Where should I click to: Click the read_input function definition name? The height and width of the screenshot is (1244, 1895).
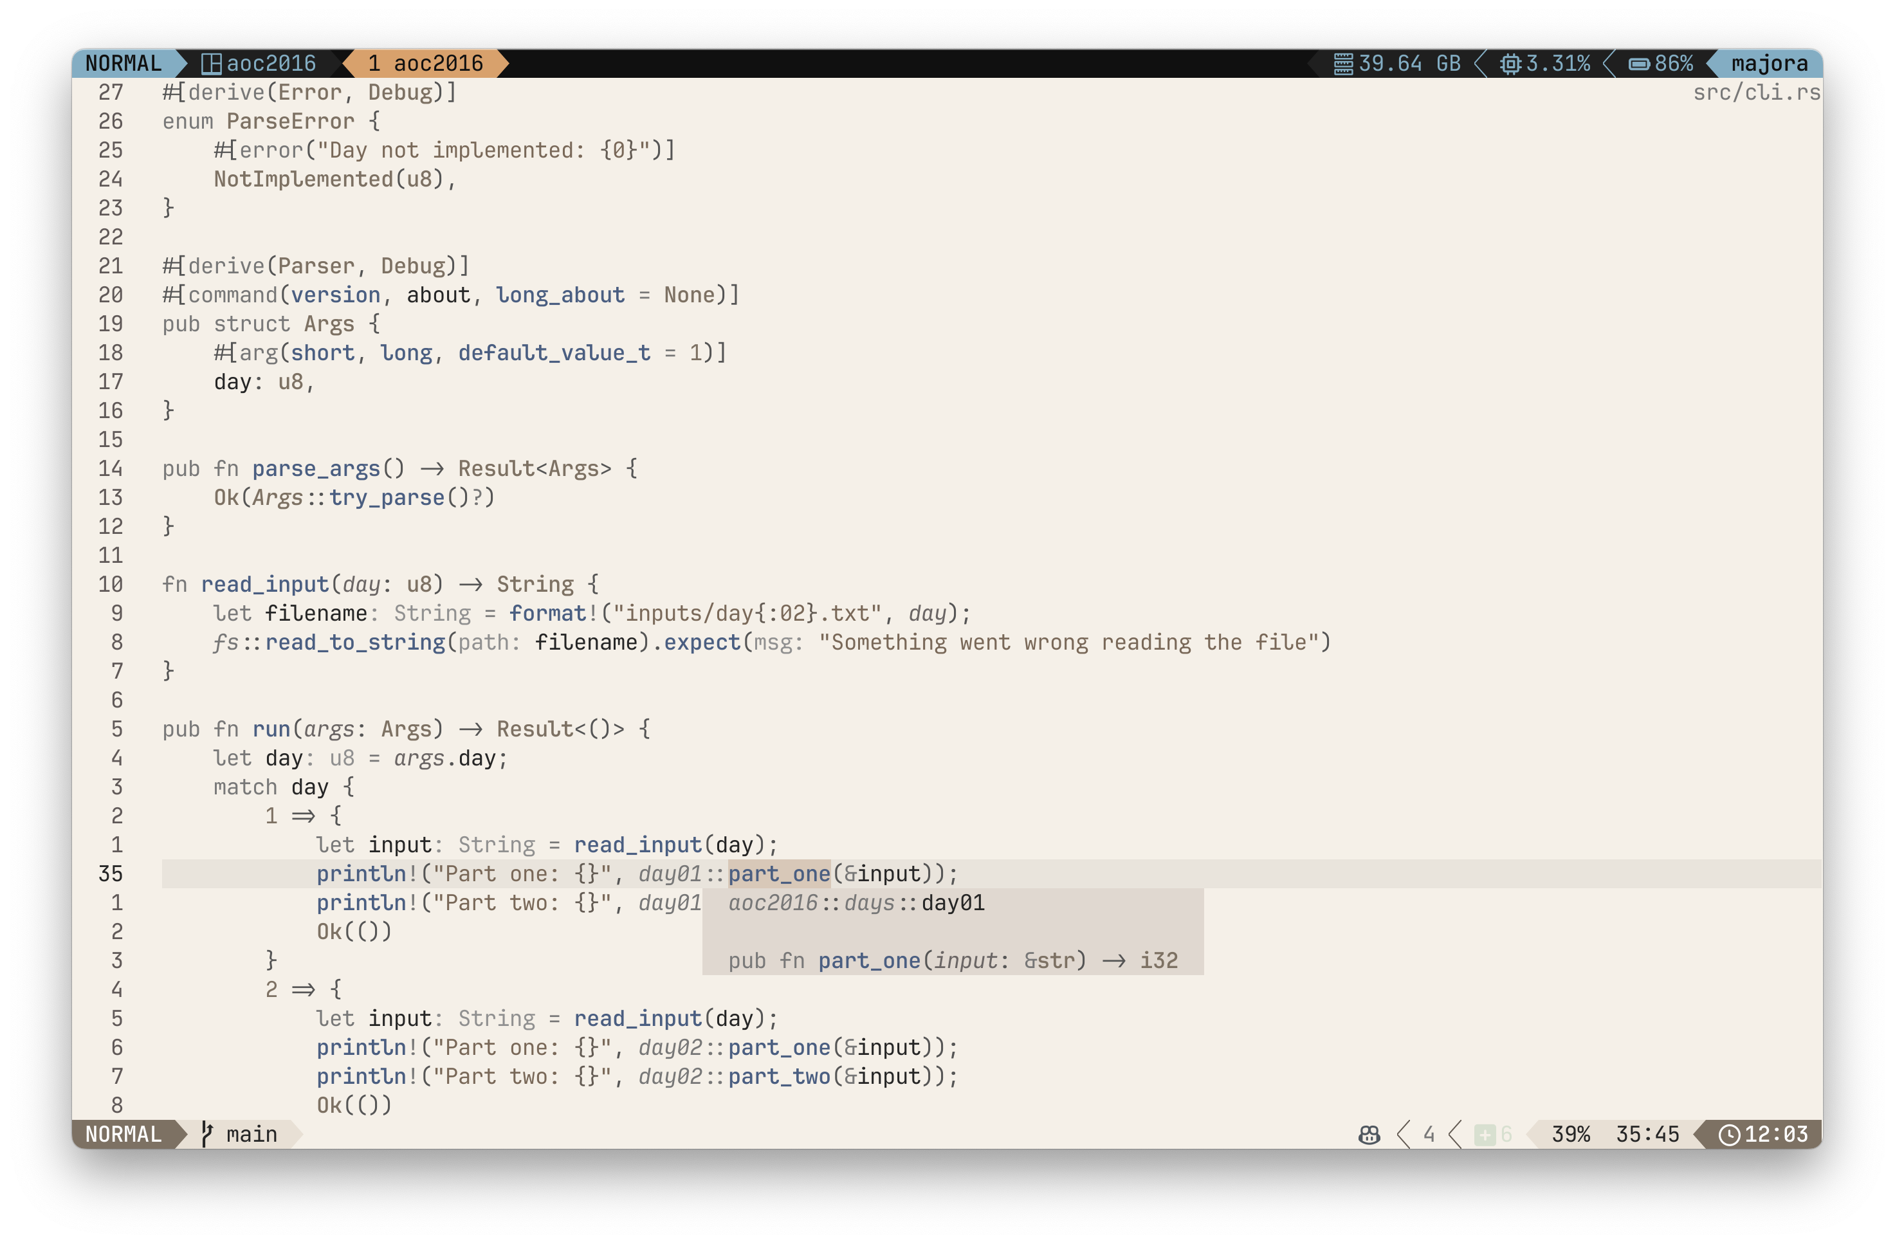(264, 584)
